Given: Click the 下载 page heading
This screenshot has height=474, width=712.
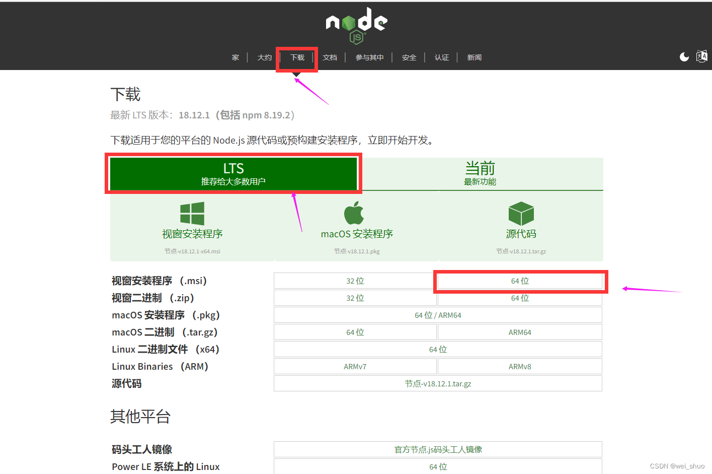Looking at the screenshot, I should (x=125, y=94).
